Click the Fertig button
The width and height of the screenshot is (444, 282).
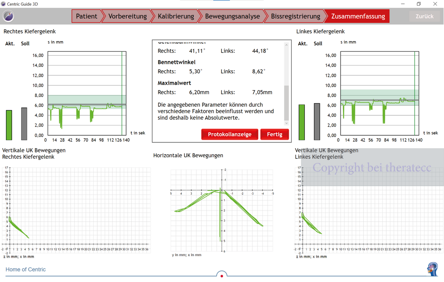click(274, 134)
